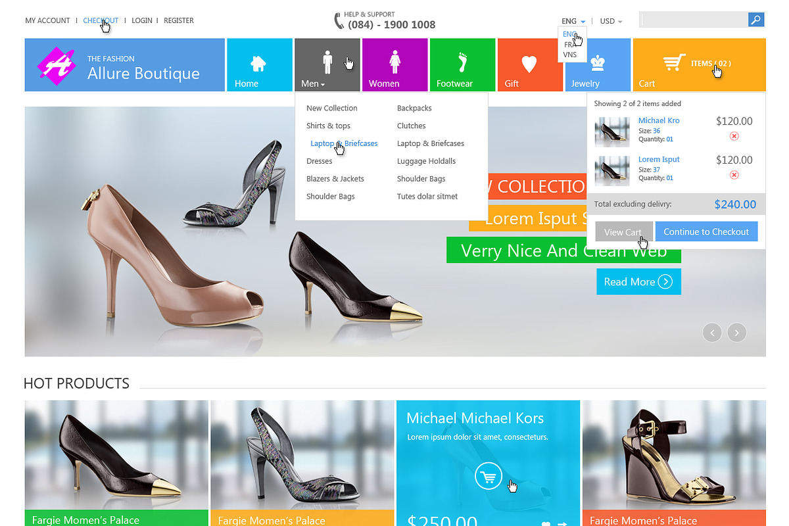This screenshot has height=526, width=789.
Task: Open New Collection in Men menu
Action: tap(332, 108)
